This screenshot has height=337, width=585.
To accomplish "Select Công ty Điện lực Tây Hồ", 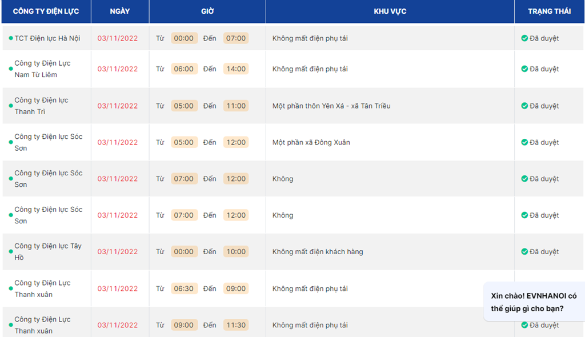I will point(48,251).
